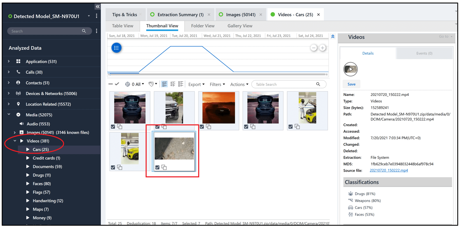Click the blue timeline list icon
This screenshot has height=228, width=461.
click(116, 48)
